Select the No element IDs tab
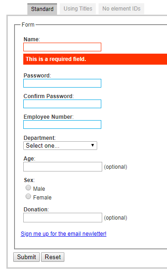 pyautogui.click(x=121, y=9)
